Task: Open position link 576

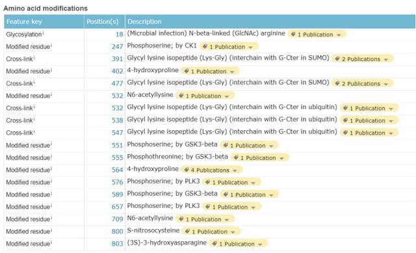Action: [117, 182]
